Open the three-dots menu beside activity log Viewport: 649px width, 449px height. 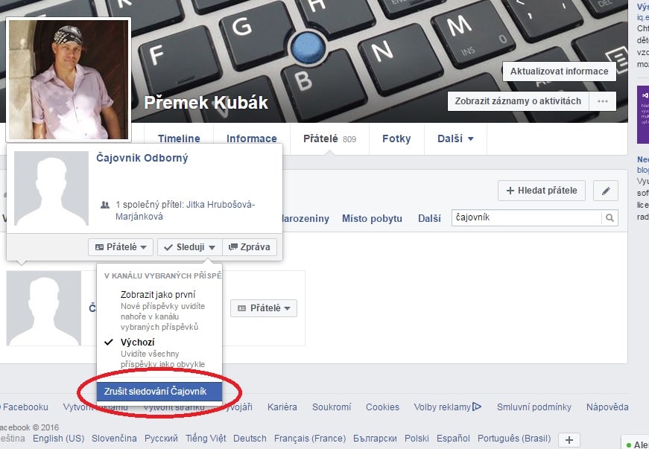[603, 101]
